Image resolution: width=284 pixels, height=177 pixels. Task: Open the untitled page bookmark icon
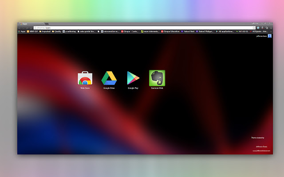99,31
